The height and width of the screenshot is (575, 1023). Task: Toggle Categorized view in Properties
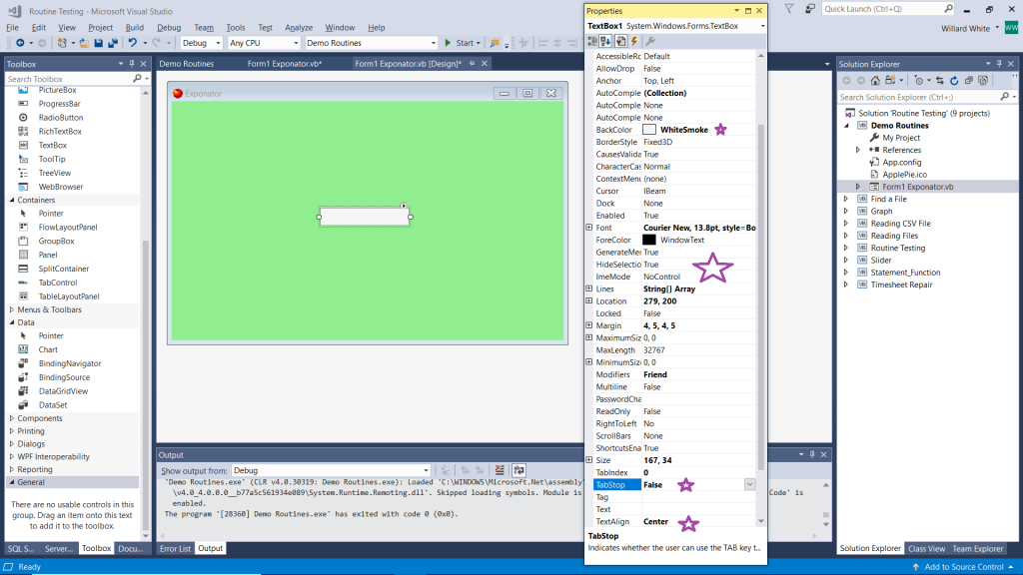592,41
